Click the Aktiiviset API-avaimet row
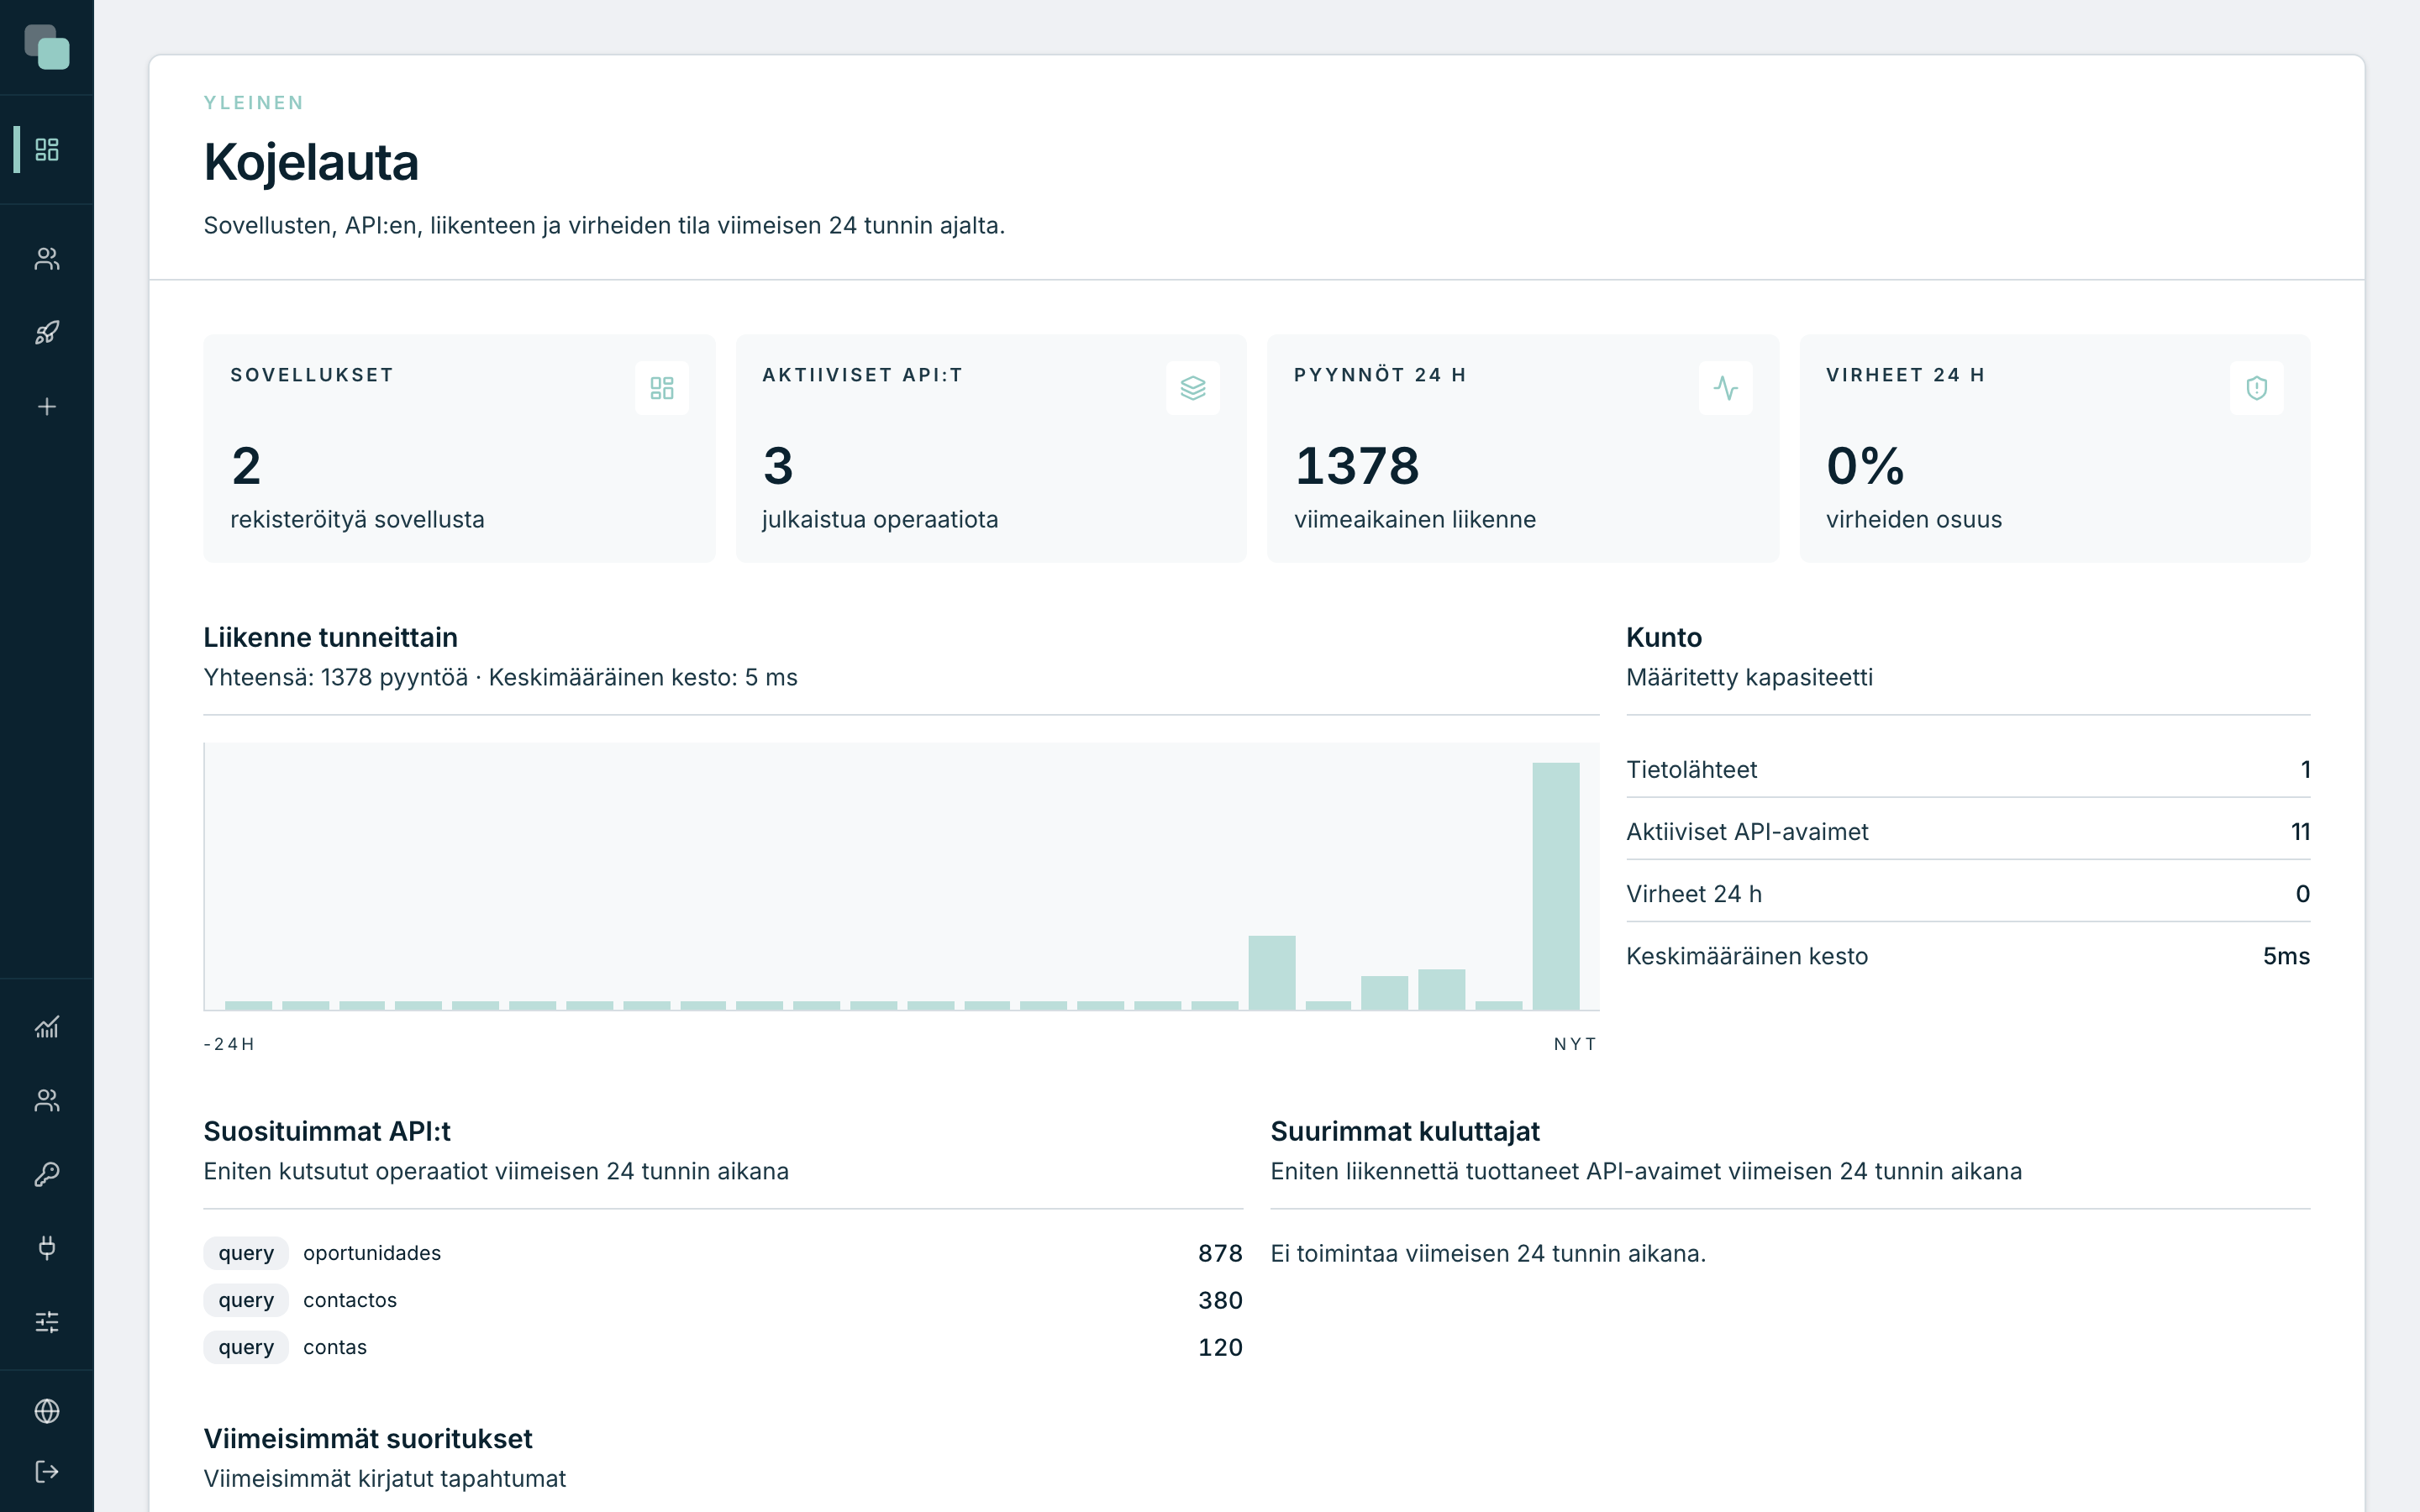 (x=1968, y=832)
